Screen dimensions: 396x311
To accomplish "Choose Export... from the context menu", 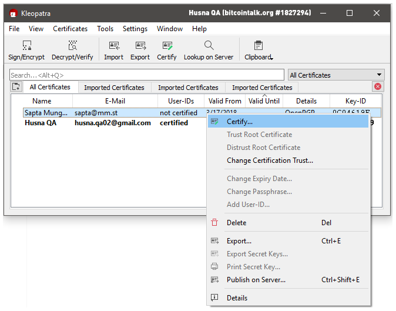I will point(288,241).
